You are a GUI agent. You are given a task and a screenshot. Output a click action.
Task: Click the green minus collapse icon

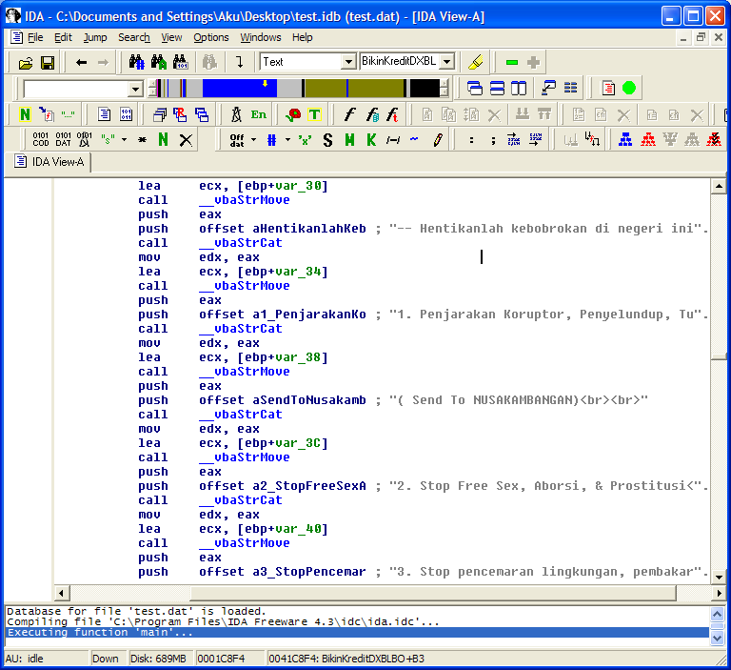click(512, 62)
